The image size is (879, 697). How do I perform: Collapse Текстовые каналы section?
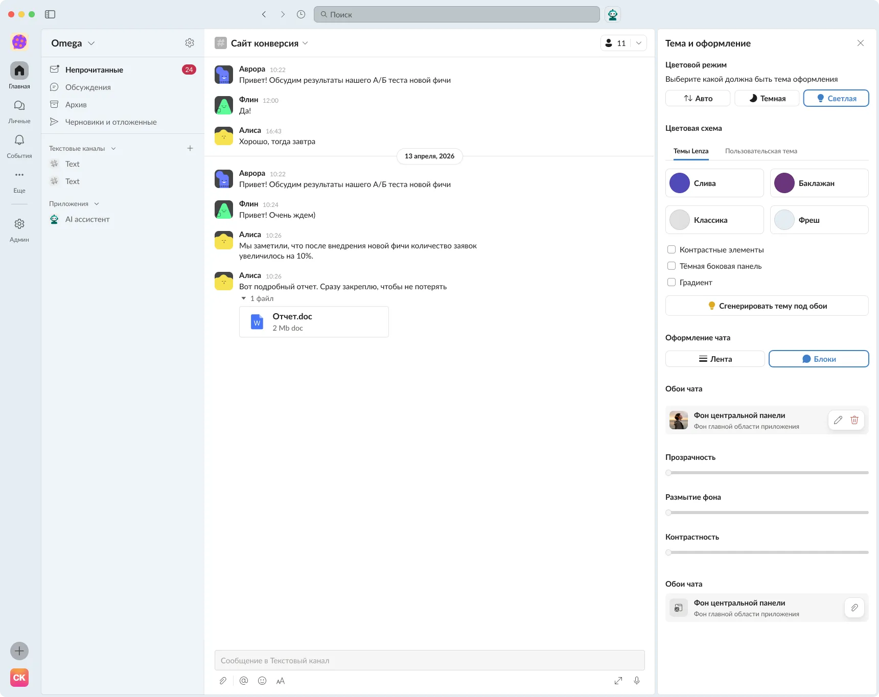(x=113, y=149)
